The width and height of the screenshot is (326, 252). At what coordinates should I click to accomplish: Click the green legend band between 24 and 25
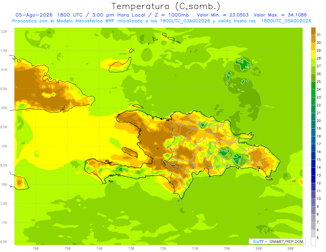pyautogui.click(x=313, y=86)
